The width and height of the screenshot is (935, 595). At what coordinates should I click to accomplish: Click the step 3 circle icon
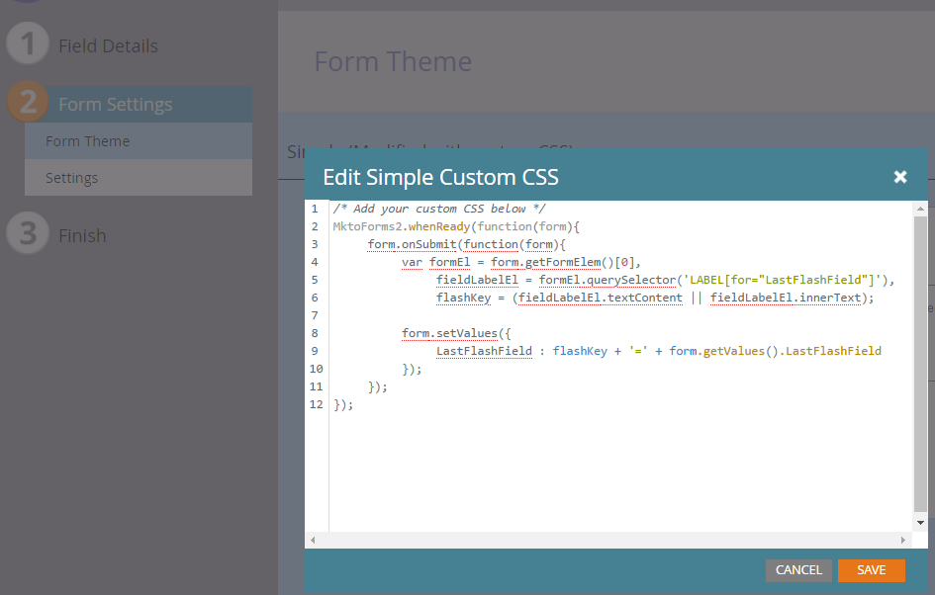pos(29,235)
